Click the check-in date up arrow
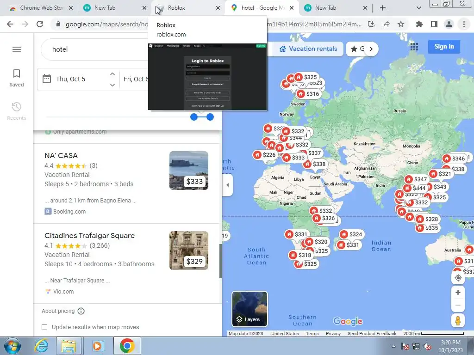The width and height of the screenshot is (474, 355). tap(112, 74)
